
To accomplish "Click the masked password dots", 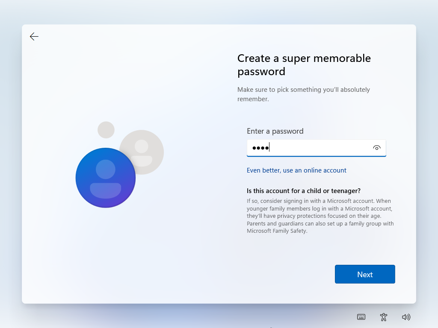I will click(x=260, y=148).
